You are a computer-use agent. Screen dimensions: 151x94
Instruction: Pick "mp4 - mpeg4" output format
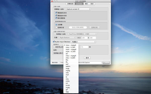tap(71, 49)
